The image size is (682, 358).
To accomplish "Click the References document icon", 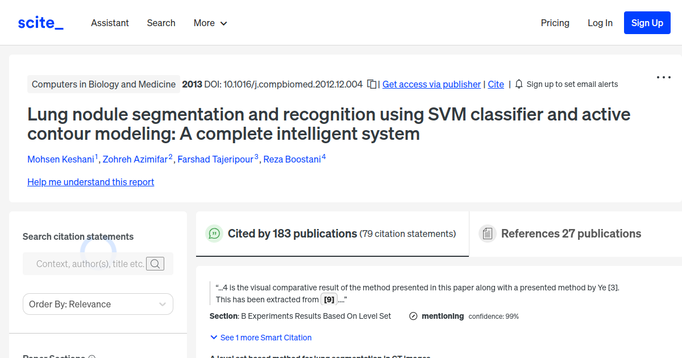I will click(488, 233).
